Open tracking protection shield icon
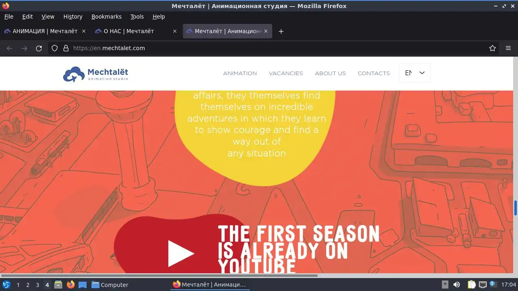The image size is (518, 291). (55, 48)
